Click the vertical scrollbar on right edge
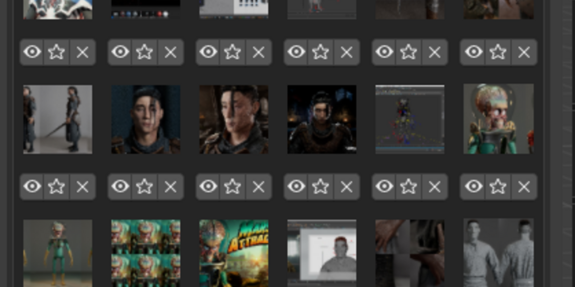 [x=562, y=143]
